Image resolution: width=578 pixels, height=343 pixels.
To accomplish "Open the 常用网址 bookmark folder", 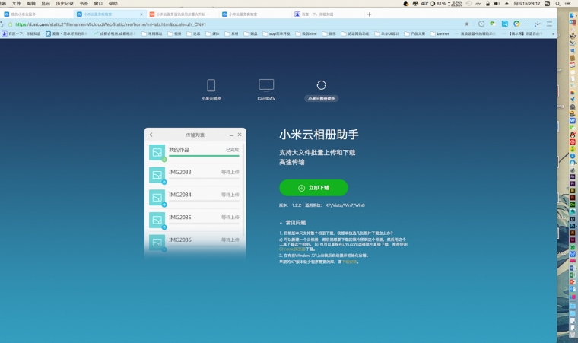I will click(x=152, y=33).
